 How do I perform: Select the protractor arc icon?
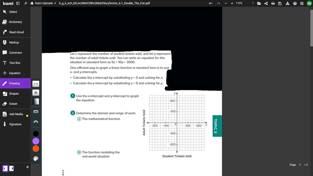[x=36, y=122]
